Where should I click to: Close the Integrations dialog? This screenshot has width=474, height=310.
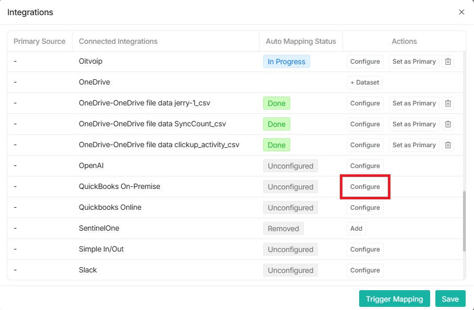461,12
